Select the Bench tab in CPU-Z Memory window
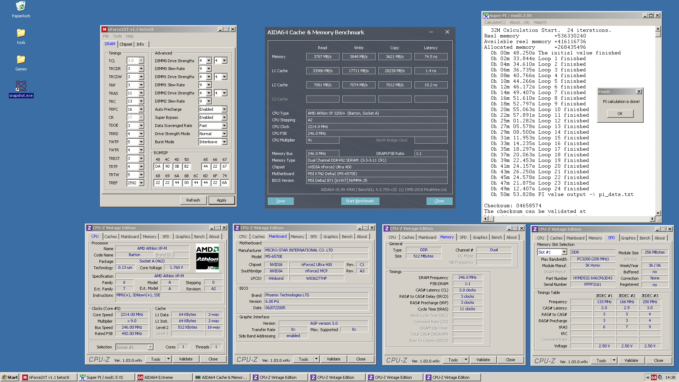679x382 pixels. pos(497,237)
